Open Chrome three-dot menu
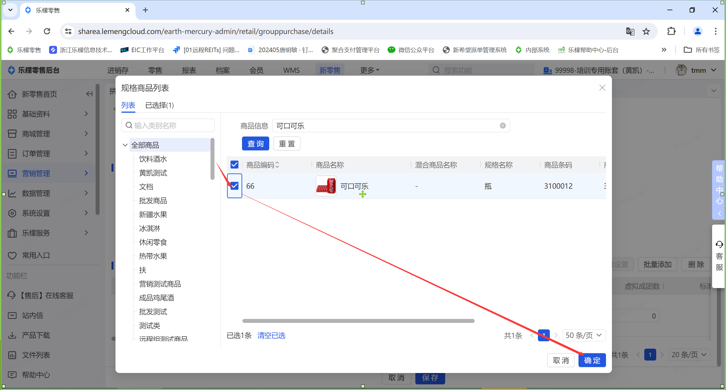The height and width of the screenshot is (390, 726). (x=716, y=31)
